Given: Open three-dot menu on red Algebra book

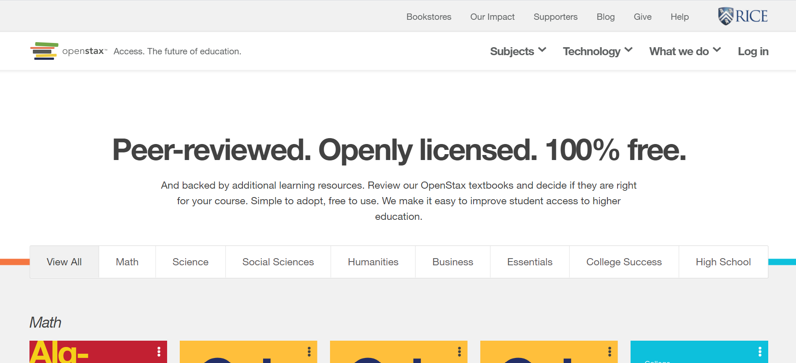Looking at the screenshot, I should pyautogui.click(x=159, y=352).
